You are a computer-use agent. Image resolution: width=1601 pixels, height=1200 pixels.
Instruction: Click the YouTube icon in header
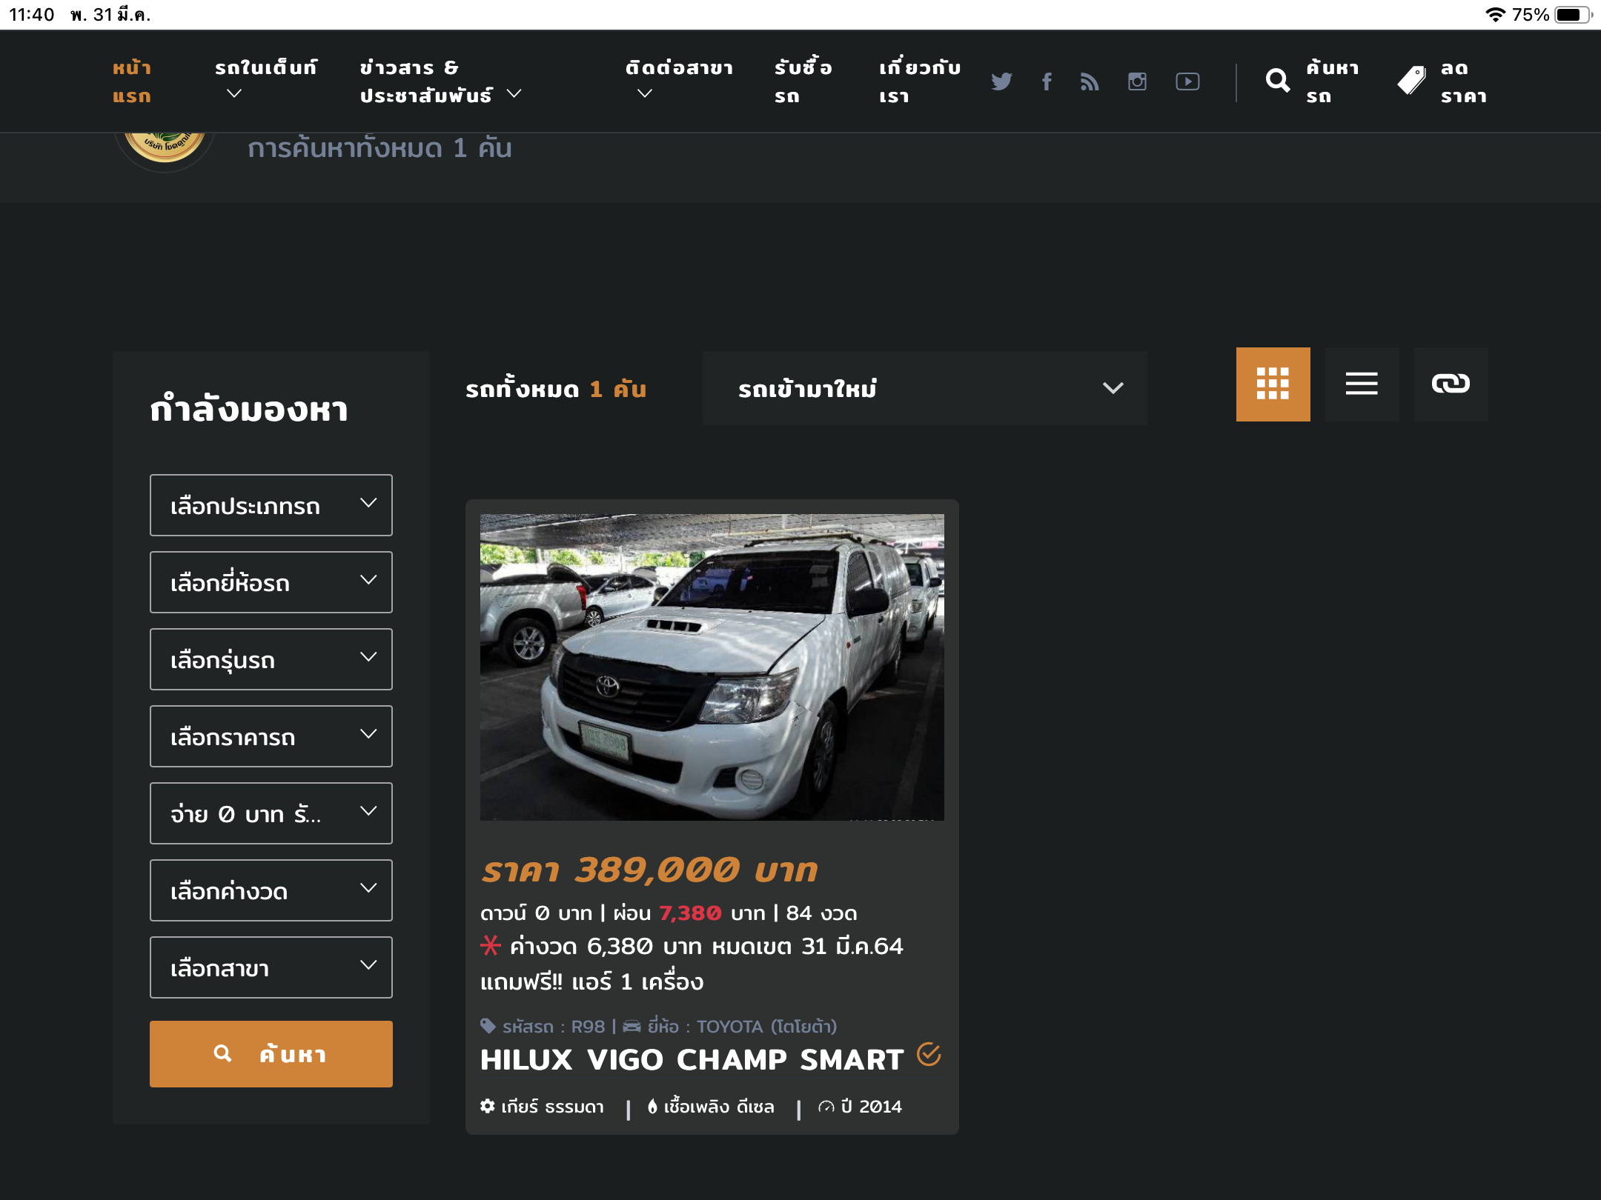1187,81
